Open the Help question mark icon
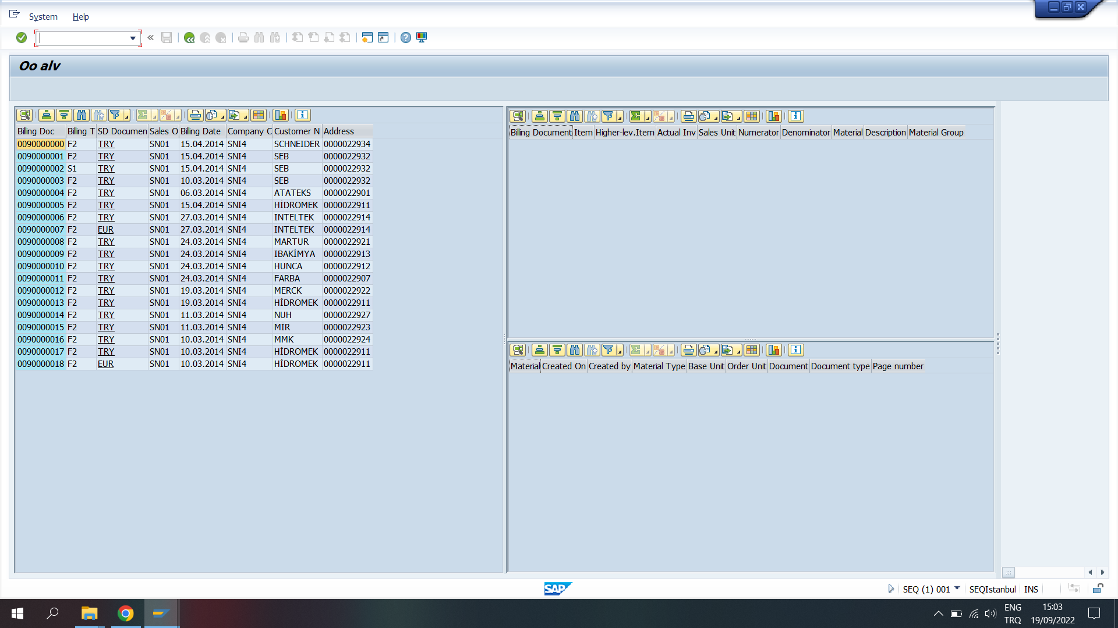The height and width of the screenshot is (628, 1118). point(406,38)
